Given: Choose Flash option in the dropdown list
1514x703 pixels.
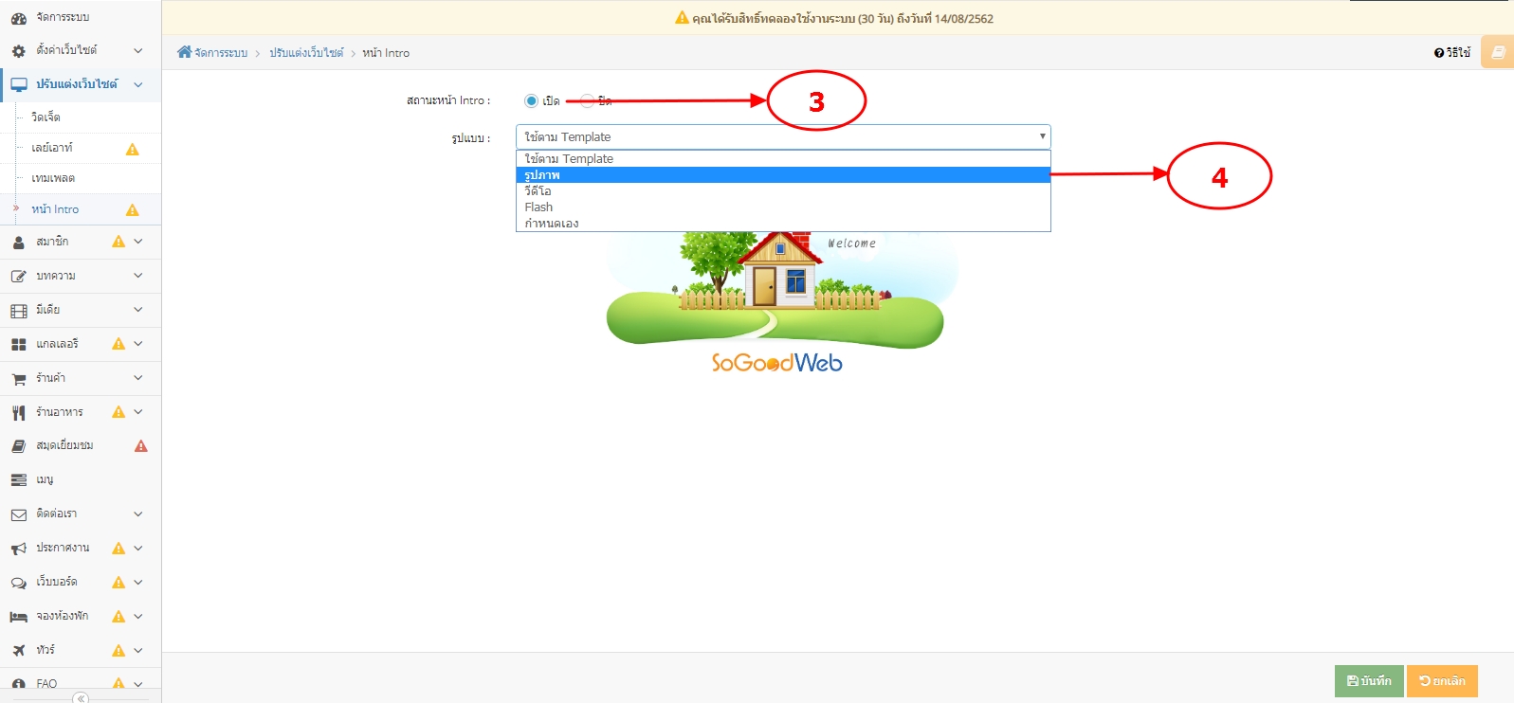Looking at the screenshot, I should pyautogui.click(x=783, y=207).
